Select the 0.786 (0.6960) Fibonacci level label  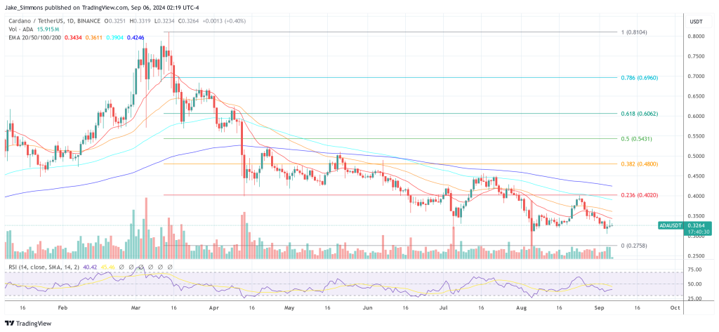tap(639, 77)
